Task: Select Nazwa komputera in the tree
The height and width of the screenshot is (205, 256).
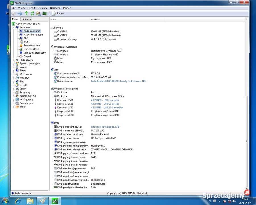Action: tap(33, 34)
